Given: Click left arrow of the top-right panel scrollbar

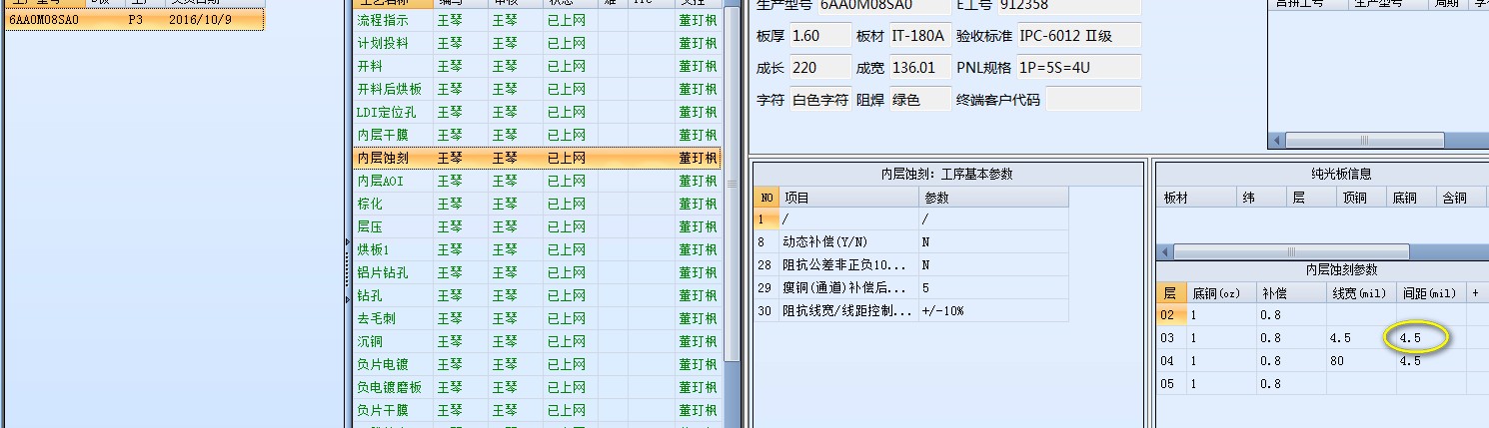Looking at the screenshot, I should [x=1277, y=142].
